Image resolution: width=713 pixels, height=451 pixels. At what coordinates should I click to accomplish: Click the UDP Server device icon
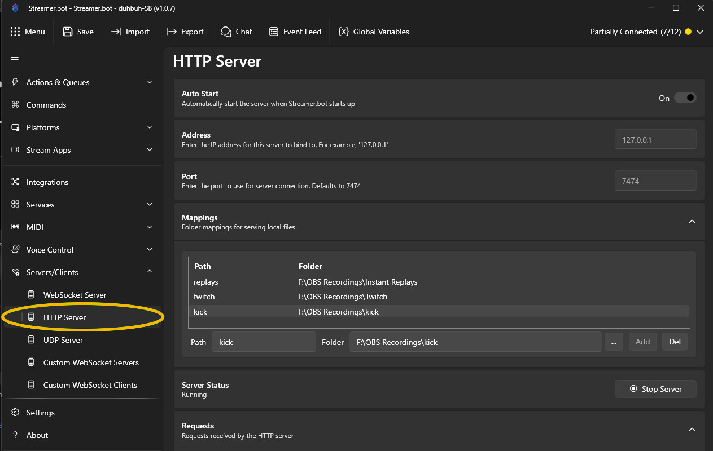32,340
